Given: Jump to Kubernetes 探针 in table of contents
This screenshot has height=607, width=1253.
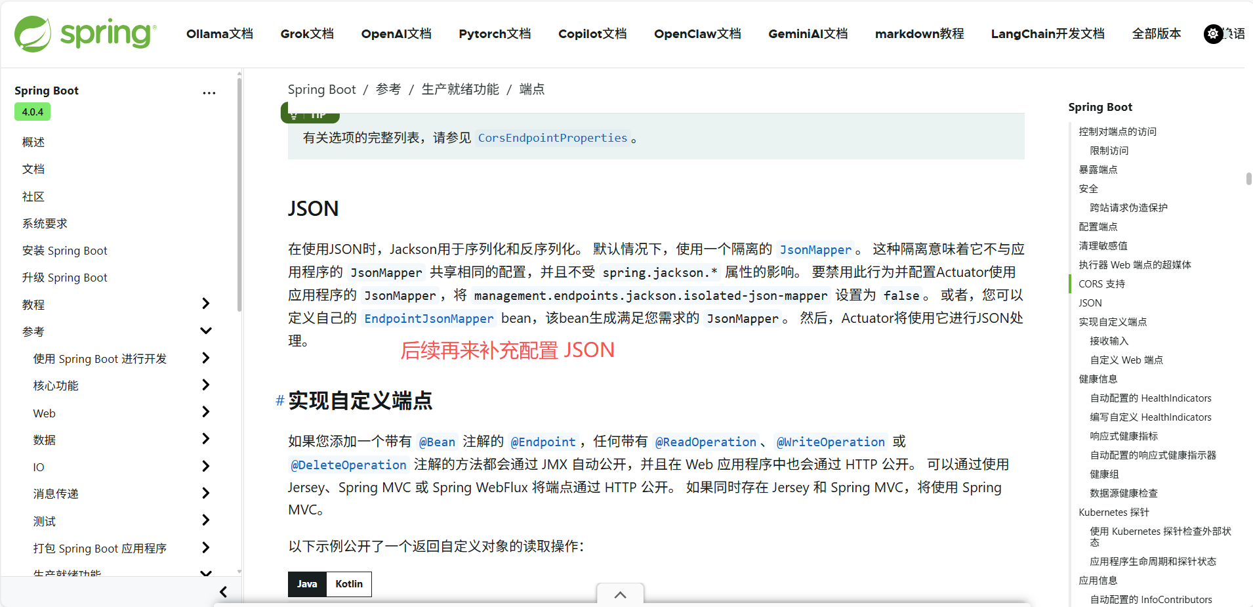Looking at the screenshot, I should (x=1114, y=513).
